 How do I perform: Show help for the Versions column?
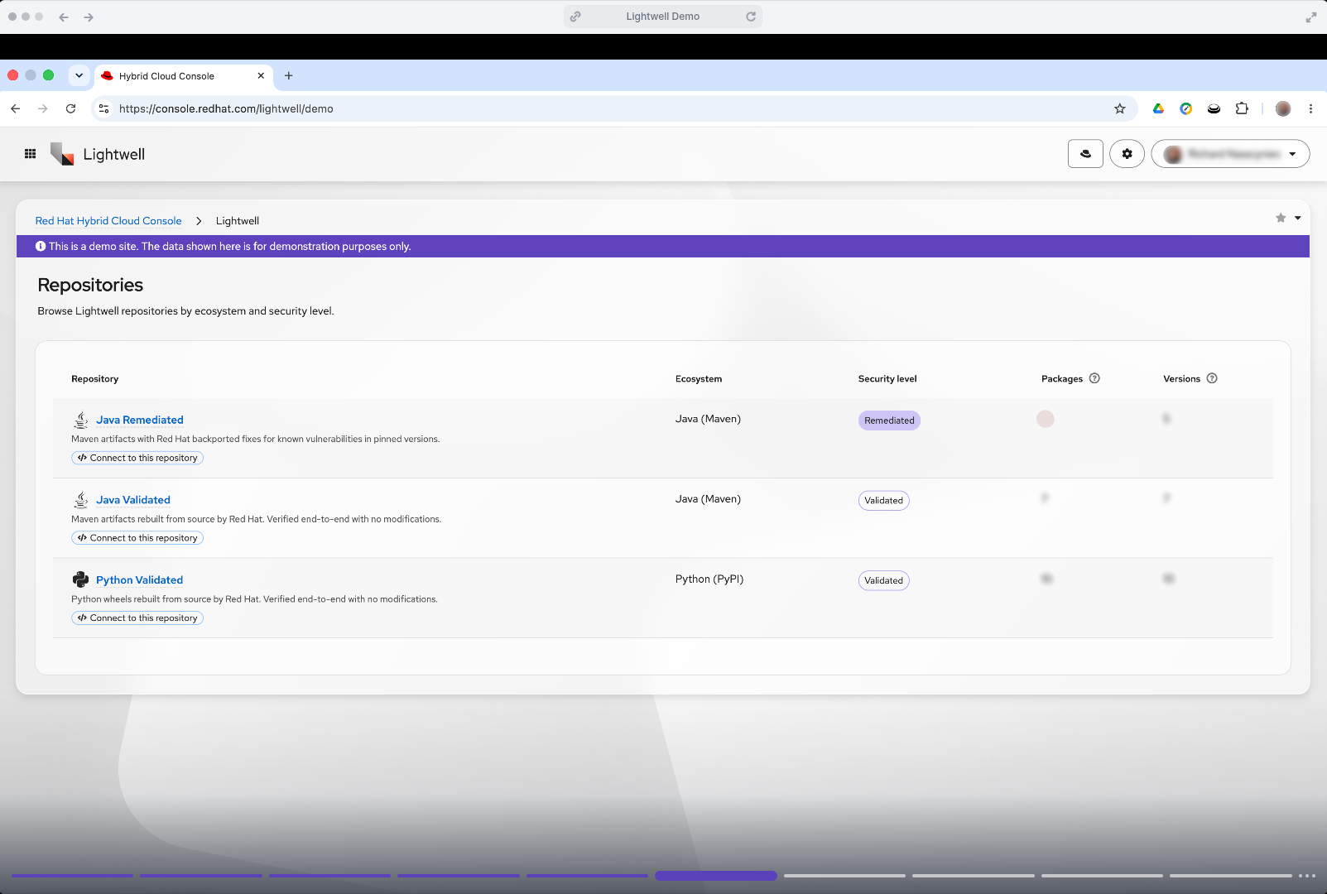[x=1212, y=378]
